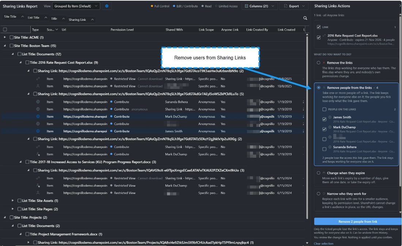The height and width of the screenshot is (246, 402).
Task: Check the List Title: Documents (12) checkbox
Action: [x=19, y=54]
